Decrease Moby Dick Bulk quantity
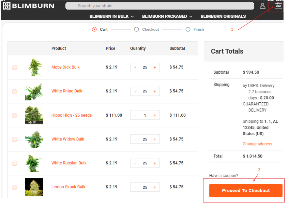The width and height of the screenshot is (290, 206). (135, 68)
